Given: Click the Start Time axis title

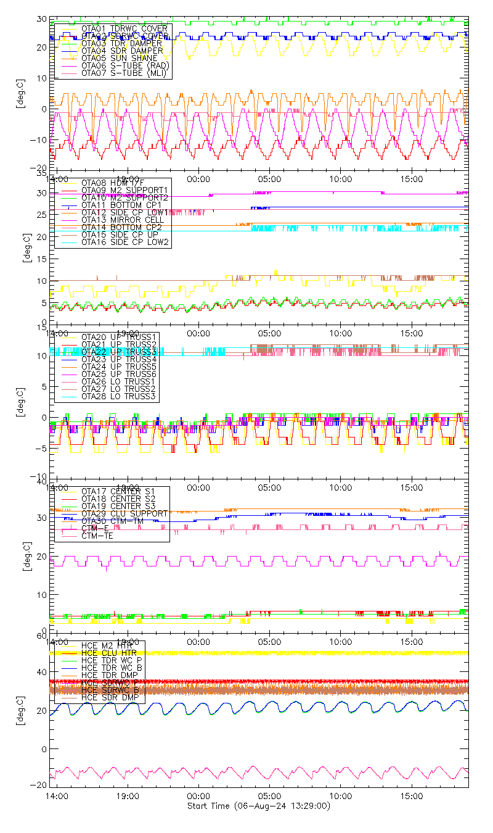Looking at the screenshot, I should [258, 806].
